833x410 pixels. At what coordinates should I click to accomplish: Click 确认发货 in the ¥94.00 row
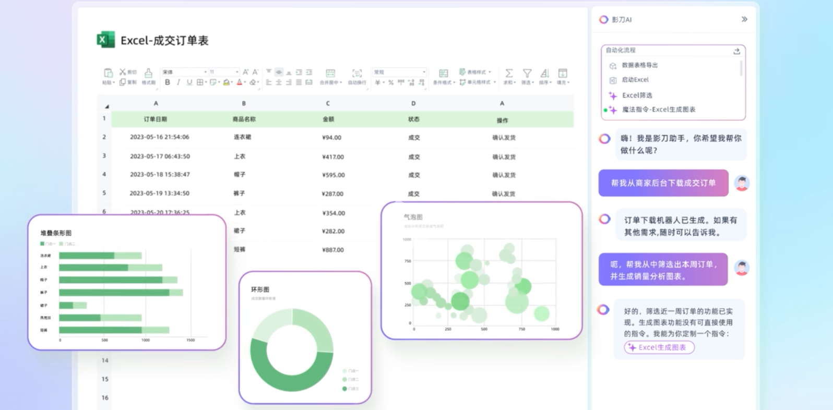click(504, 138)
